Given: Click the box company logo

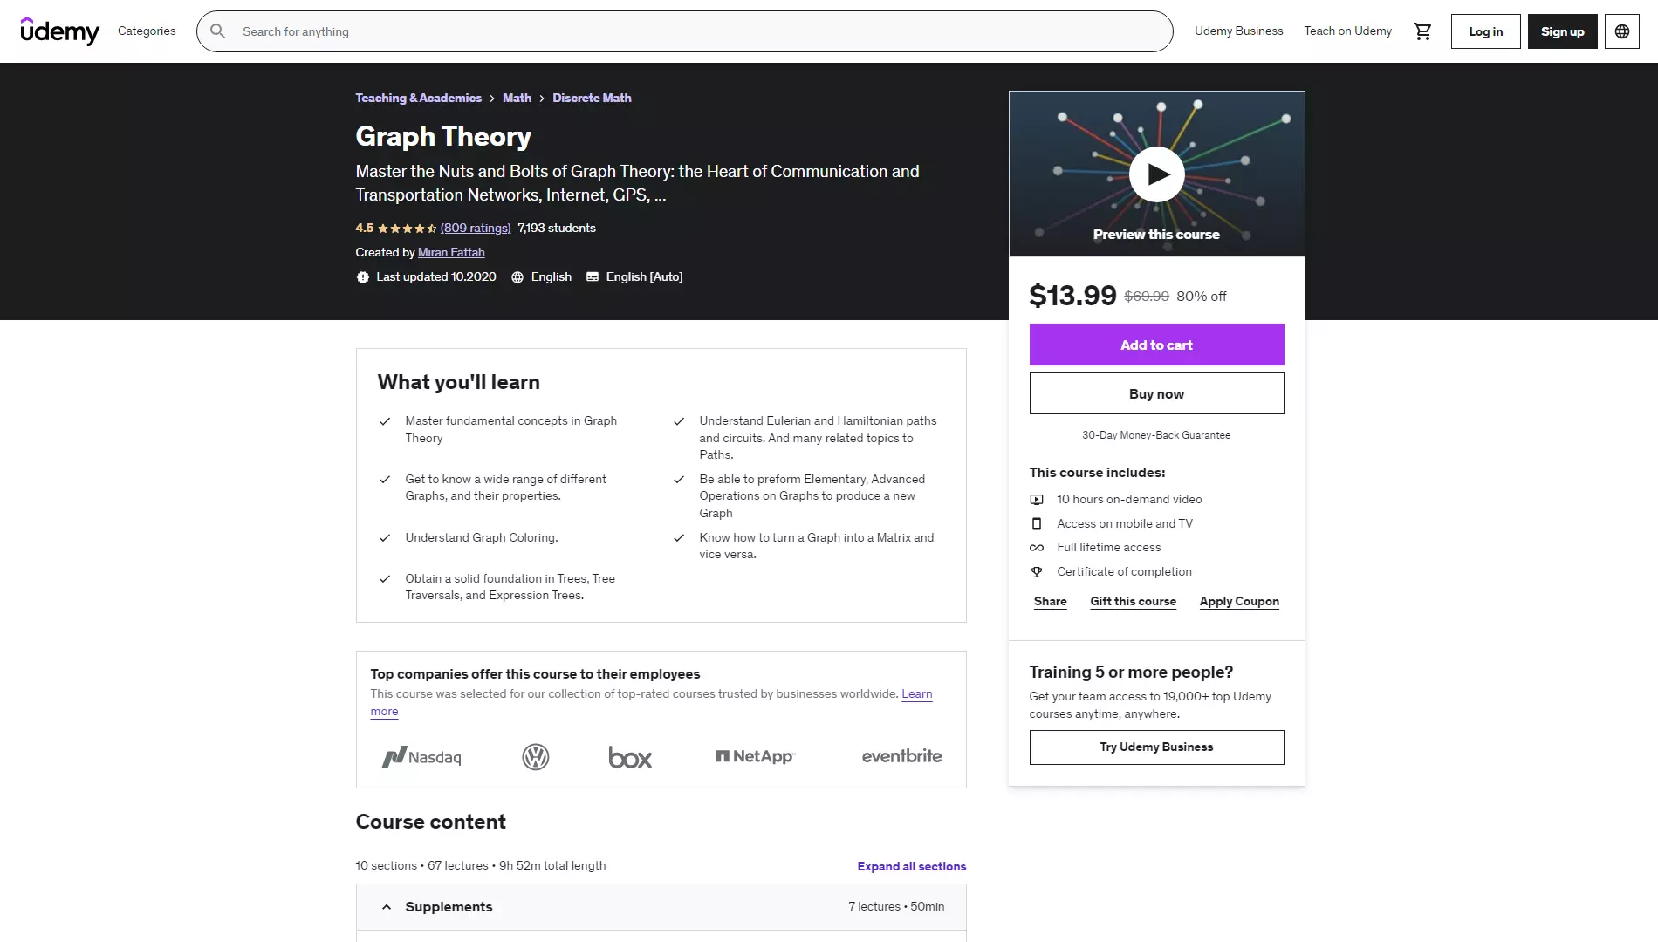Looking at the screenshot, I should pos(630,757).
